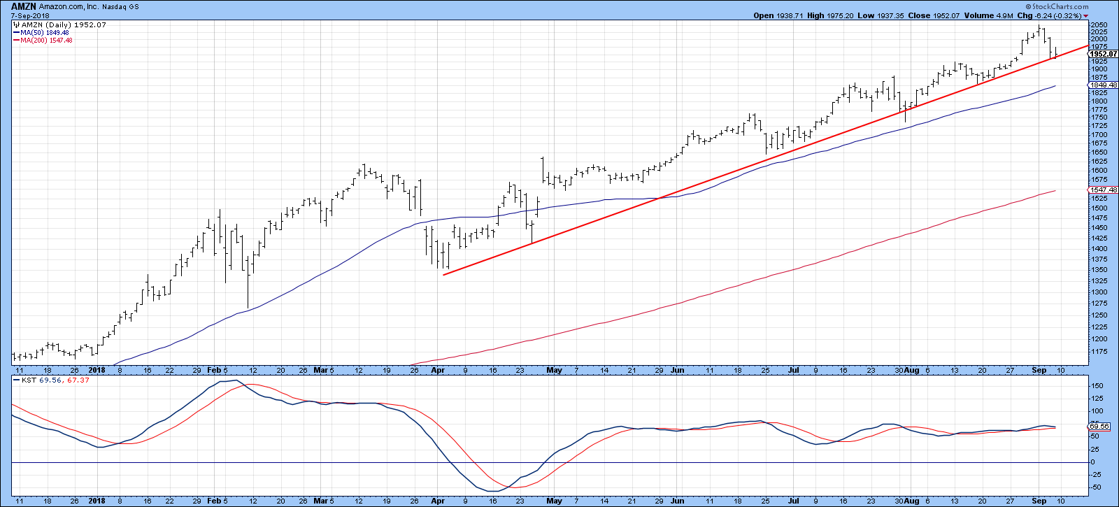This screenshot has height=507, width=1119.
Task: Click the MA(50) 1849.48 legend text
Action: pyautogui.click(x=45, y=32)
